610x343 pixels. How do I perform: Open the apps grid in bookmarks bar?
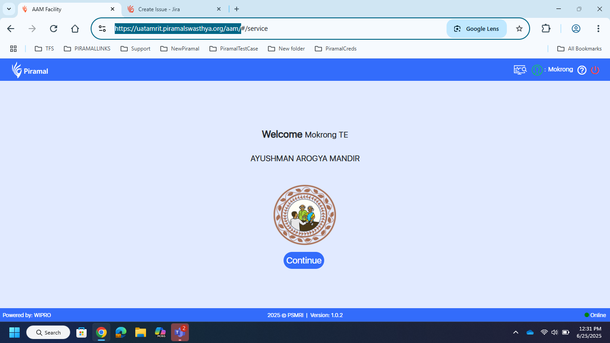click(x=13, y=49)
